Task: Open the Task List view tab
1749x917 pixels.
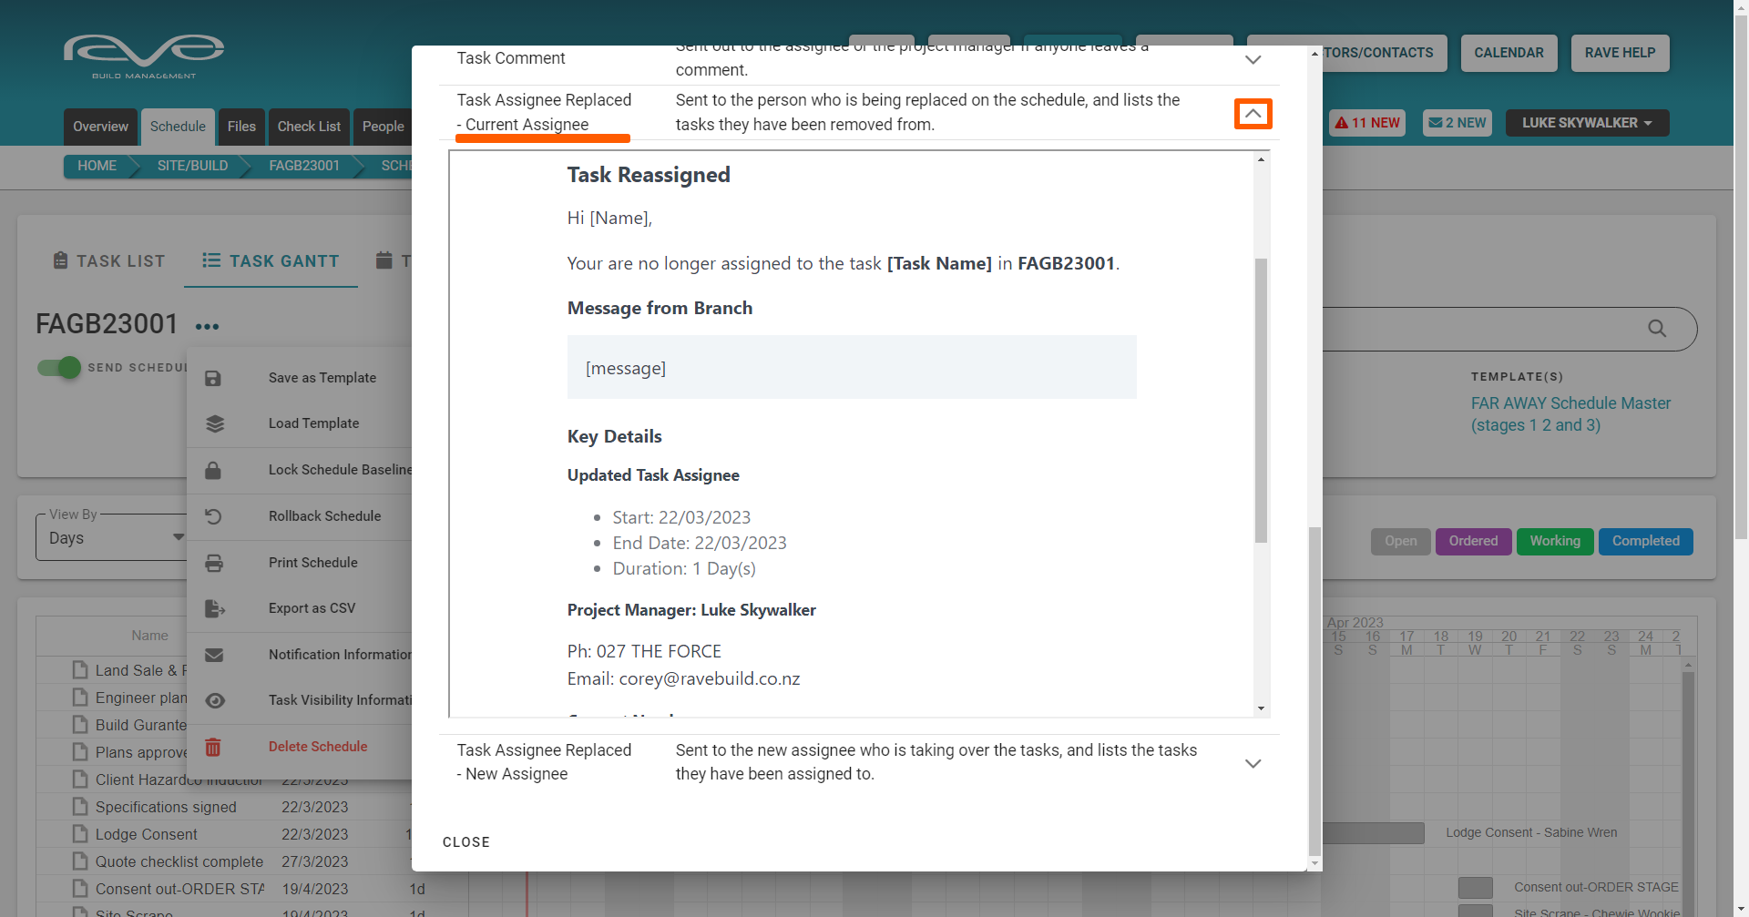Action: tap(109, 261)
